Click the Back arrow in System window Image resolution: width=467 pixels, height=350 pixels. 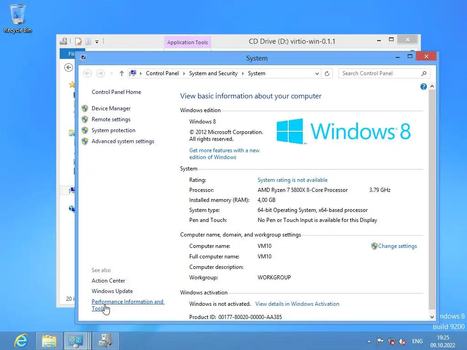(x=87, y=73)
